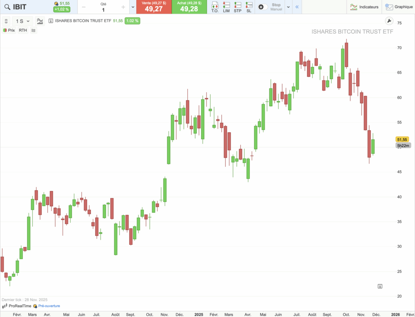Open the chart settings wrench icon

[x=389, y=21]
